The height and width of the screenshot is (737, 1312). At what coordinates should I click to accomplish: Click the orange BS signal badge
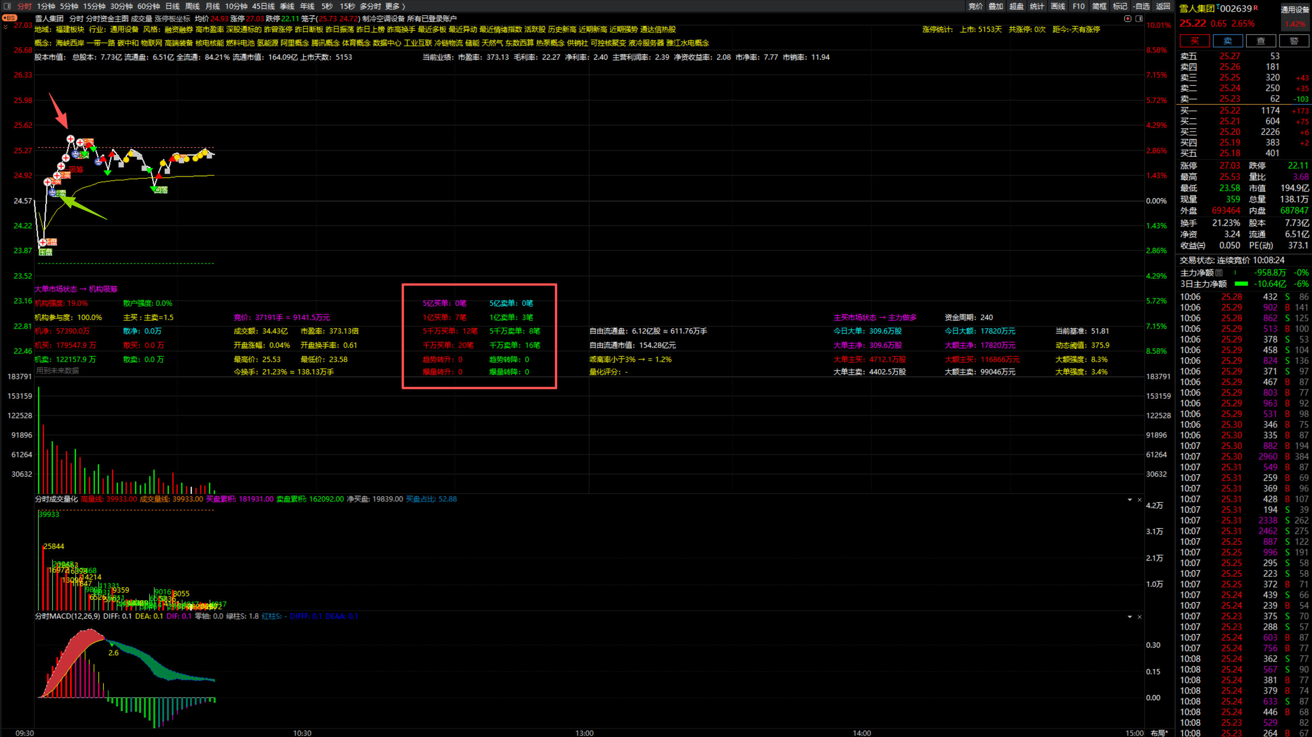point(10,18)
